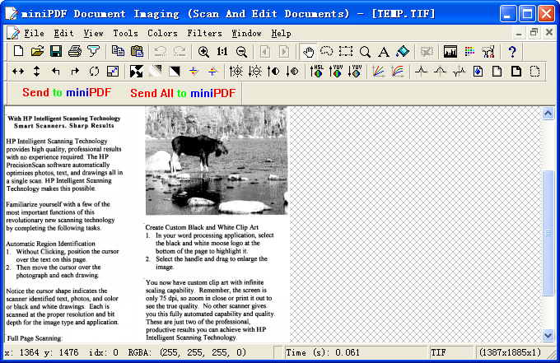Open the Colors menu
Image resolution: width=560 pixels, height=363 pixels.
click(x=162, y=33)
